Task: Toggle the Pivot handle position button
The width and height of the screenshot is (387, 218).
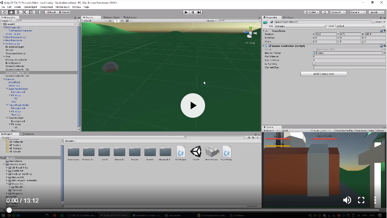Action: (51, 12)
